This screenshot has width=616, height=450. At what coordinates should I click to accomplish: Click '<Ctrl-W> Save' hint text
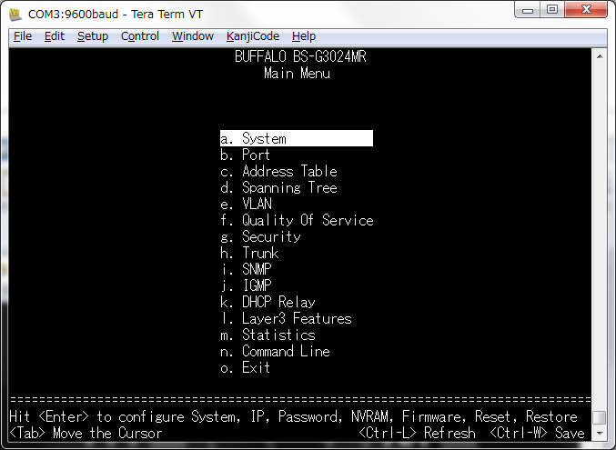538,433
